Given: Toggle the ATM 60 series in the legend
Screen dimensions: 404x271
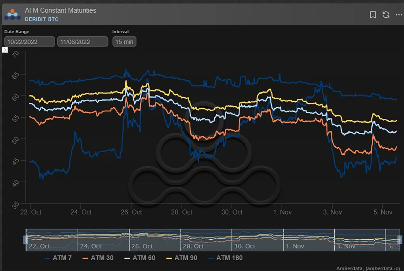Looking at the screenshot, I should tap(140, 258).
